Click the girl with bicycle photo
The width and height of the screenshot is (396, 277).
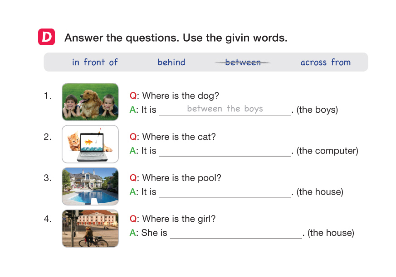90,228
